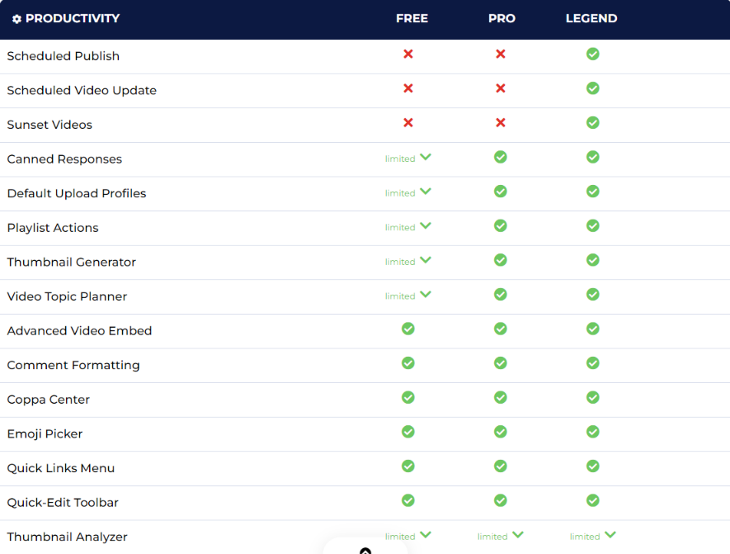Click green checkmark for Canned Responses under PRO

[x=500, y=157]
